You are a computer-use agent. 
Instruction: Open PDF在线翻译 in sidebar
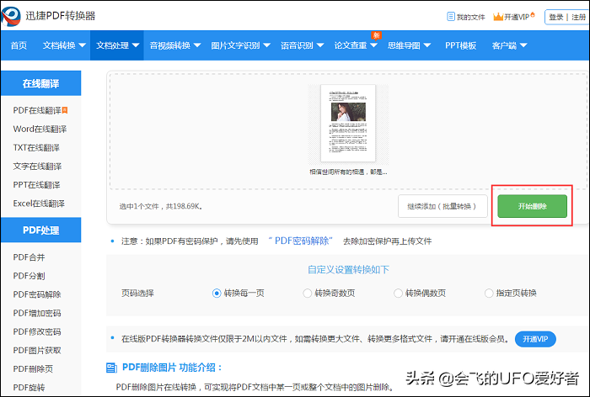click(37, 110)
